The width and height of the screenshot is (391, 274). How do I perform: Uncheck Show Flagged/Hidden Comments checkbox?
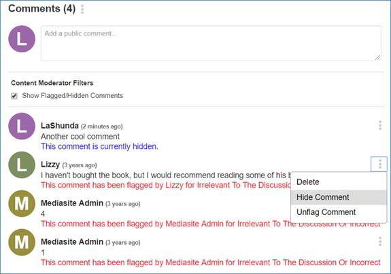pos(14,96)
